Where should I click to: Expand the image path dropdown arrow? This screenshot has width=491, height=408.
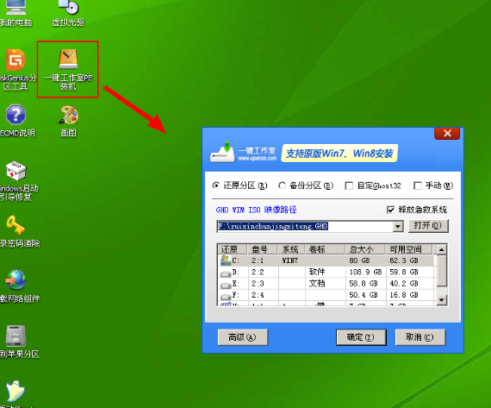(398, 226)
